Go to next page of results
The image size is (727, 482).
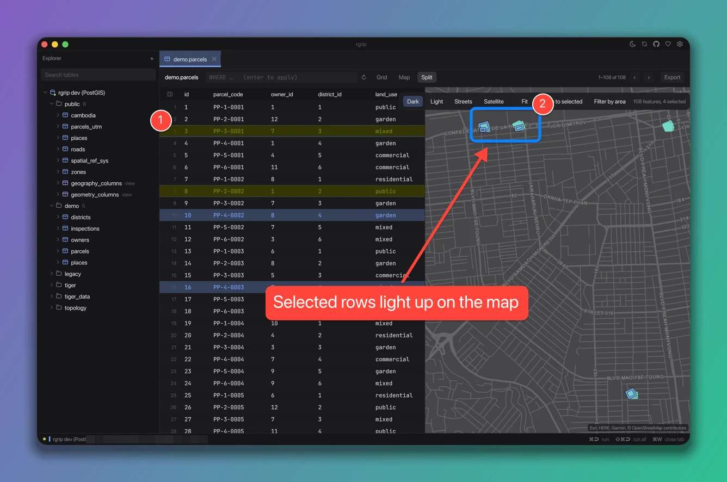point(649,77)
